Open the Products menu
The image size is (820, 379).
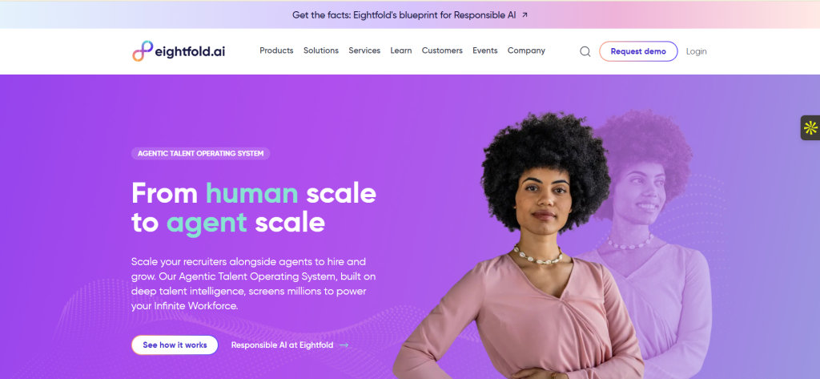click(276, 50)
